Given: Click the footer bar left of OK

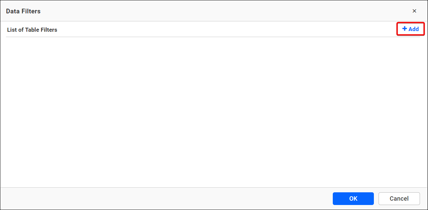Looking at the screenshot, I should 166,199.
